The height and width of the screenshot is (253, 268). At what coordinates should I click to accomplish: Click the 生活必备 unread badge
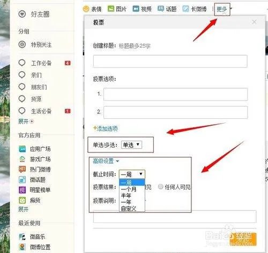tap(68, 111)
